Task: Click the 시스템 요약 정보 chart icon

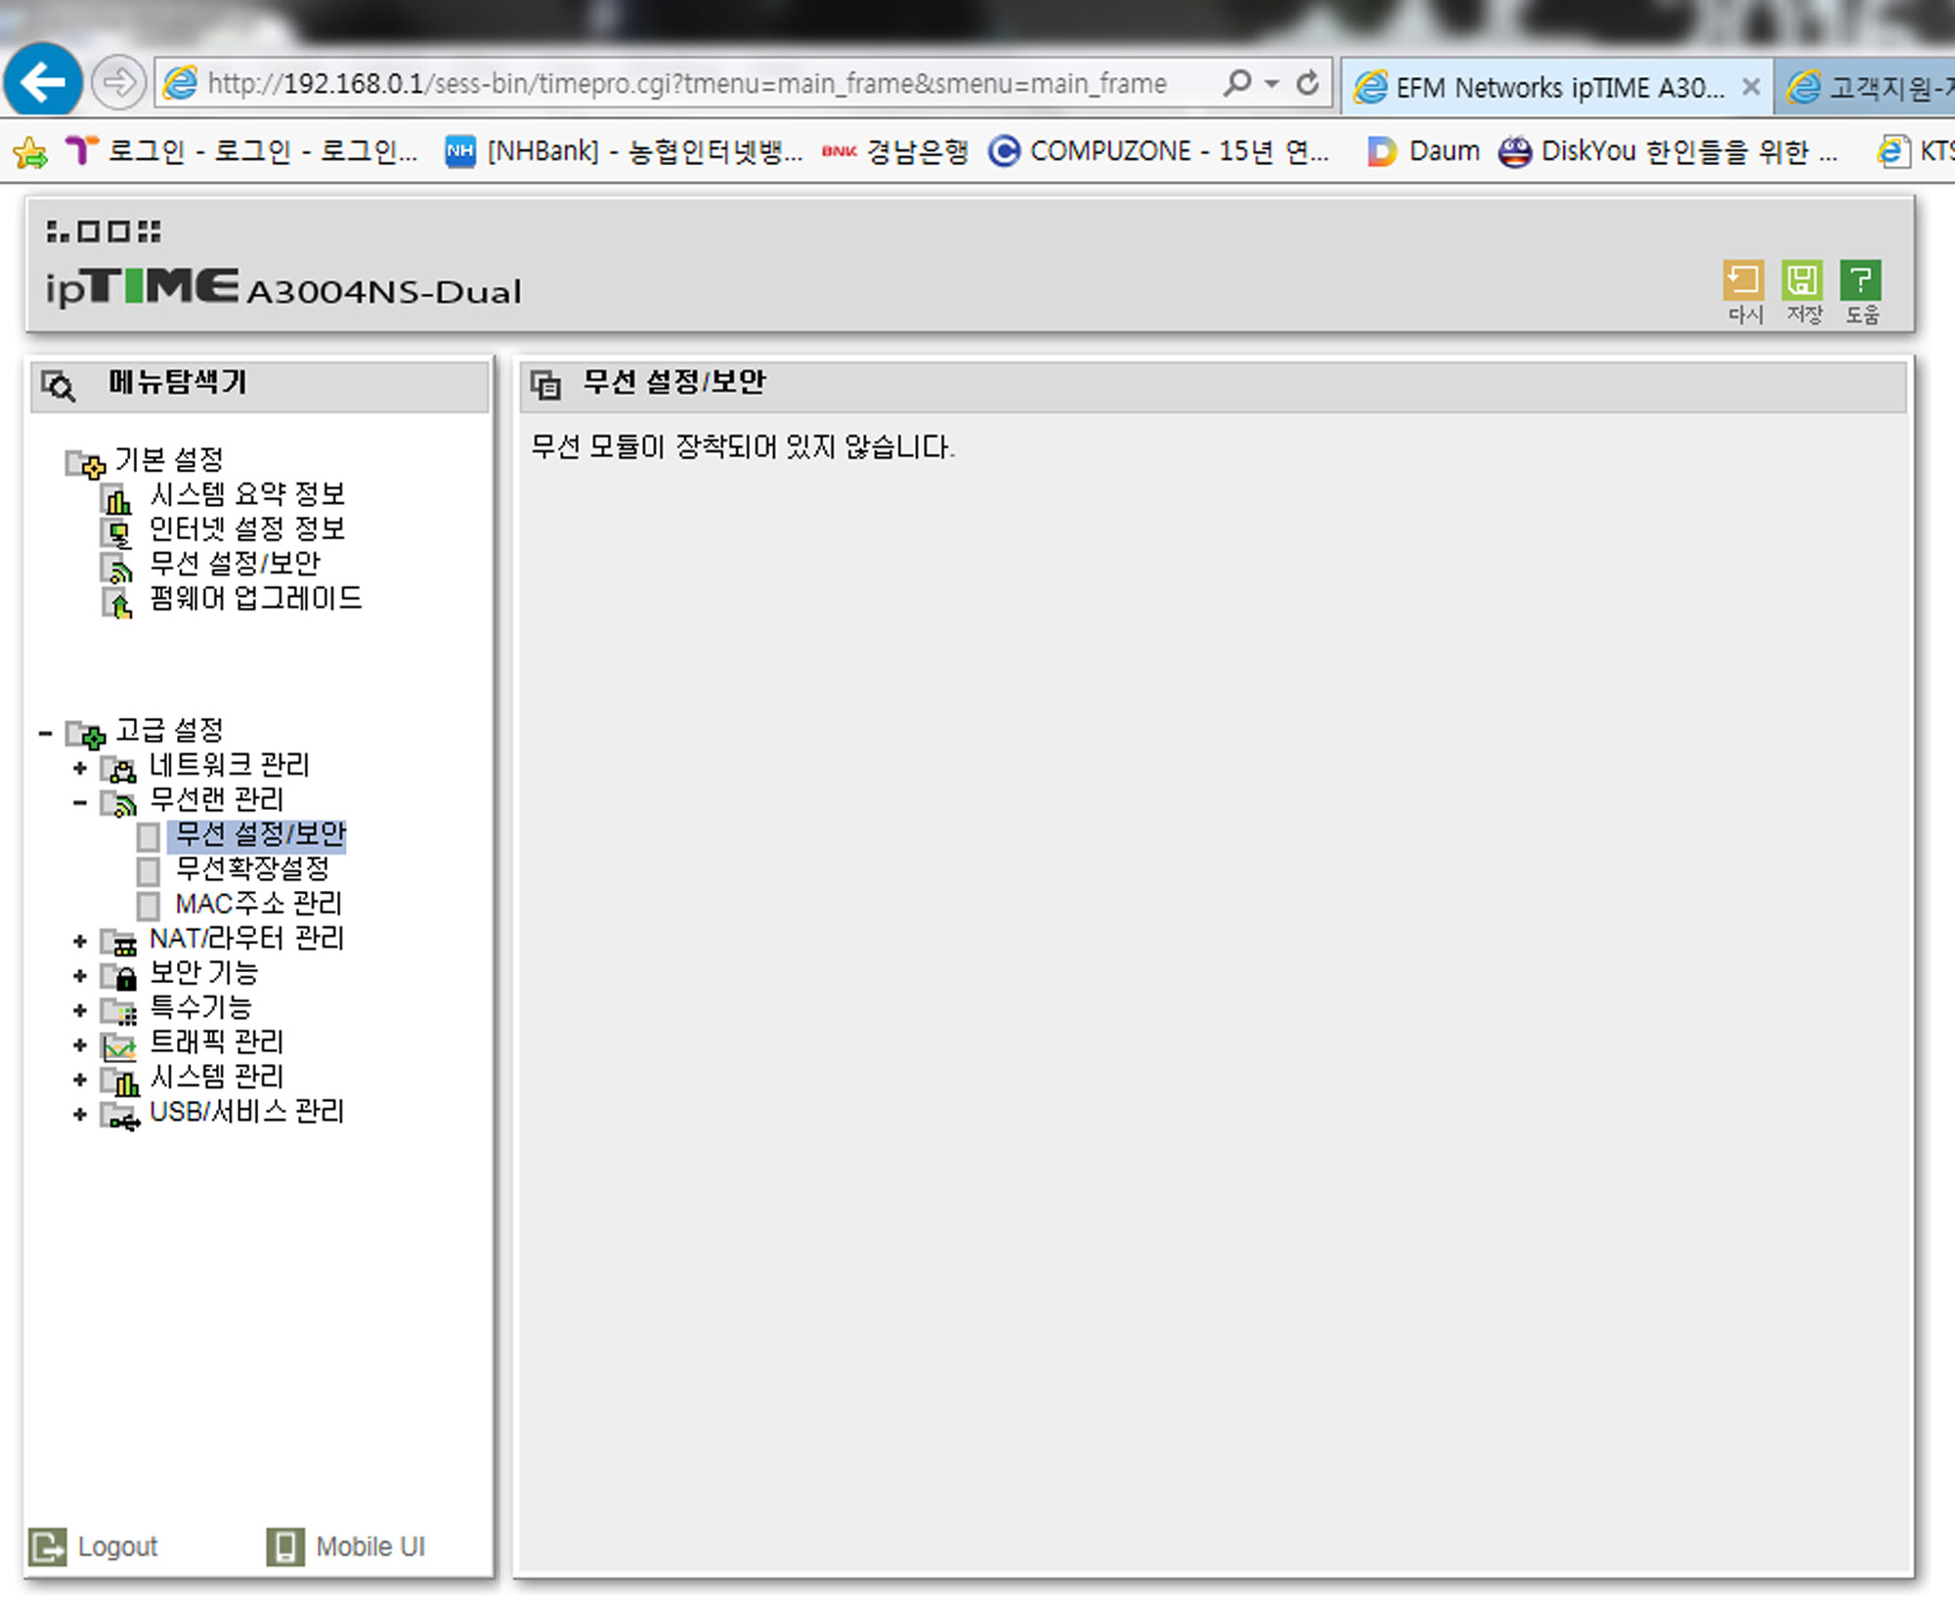Action: (x=116, y=499)
